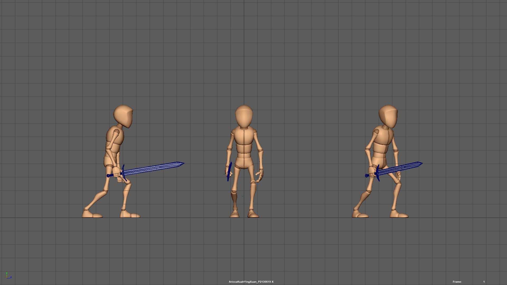Click the viewport axis orientation gizmo
507x285 pixels.
coord(7,277)
